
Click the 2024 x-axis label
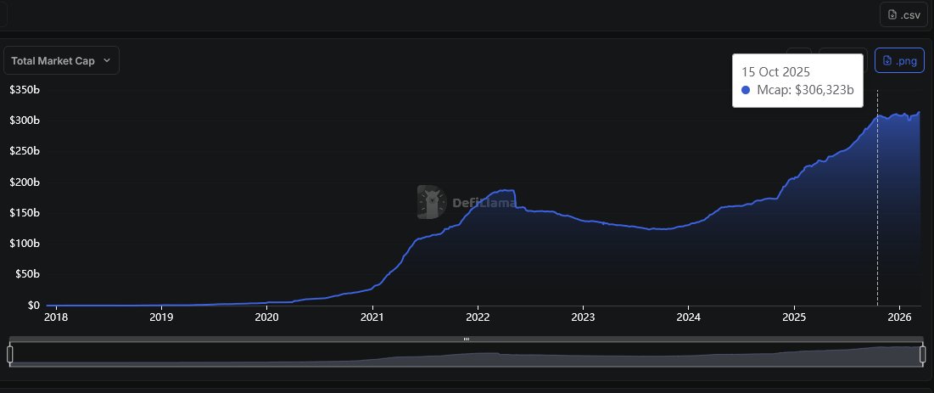click(689, 317)
